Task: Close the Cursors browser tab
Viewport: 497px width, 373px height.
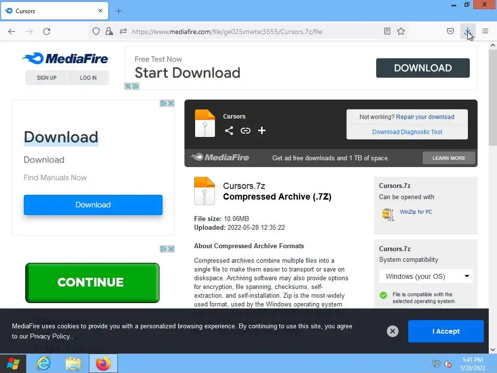Action: [100, 11]
